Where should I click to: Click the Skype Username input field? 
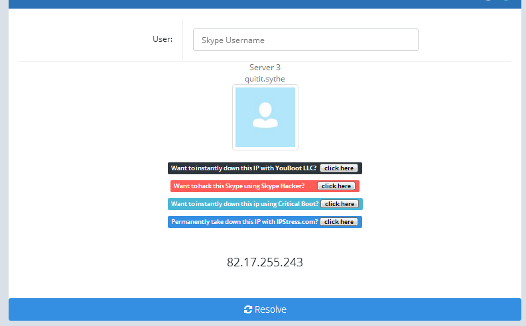point(306,40)
